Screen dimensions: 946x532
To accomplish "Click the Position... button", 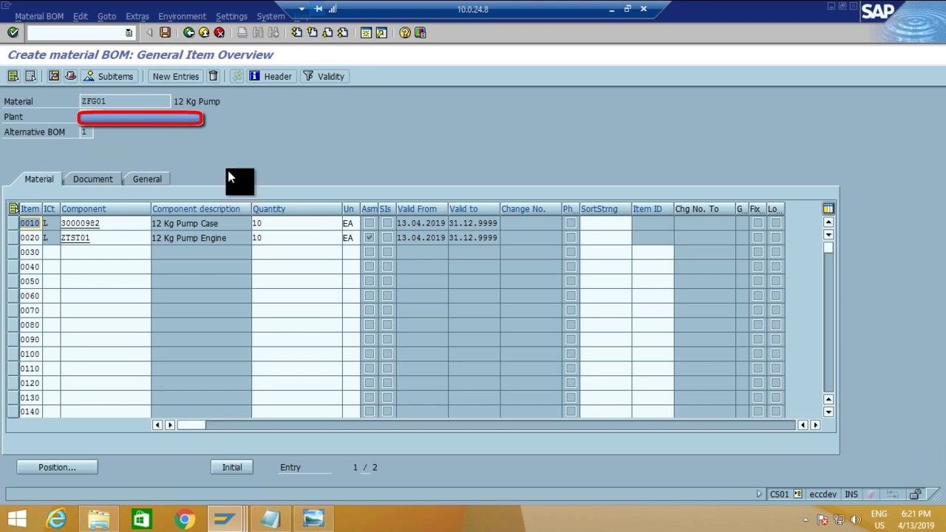I will click(57, 467).
